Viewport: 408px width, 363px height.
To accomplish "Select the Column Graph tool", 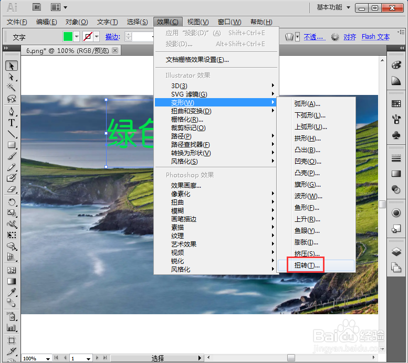I will (x=12, y=328).
